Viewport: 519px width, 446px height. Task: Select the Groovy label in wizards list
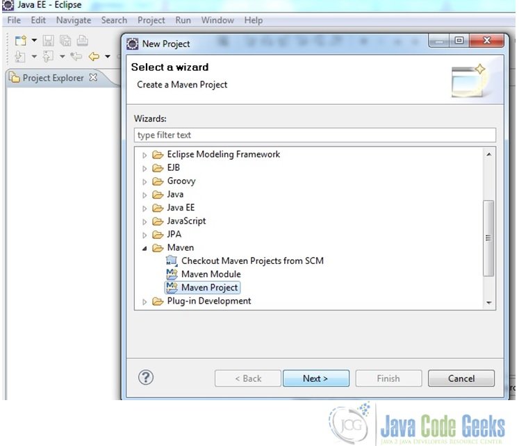[181, 181]
